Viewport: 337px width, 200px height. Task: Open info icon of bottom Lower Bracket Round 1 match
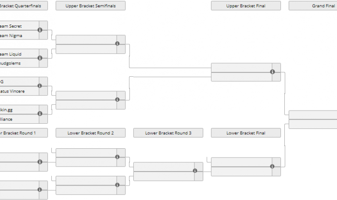coord(40,190)
